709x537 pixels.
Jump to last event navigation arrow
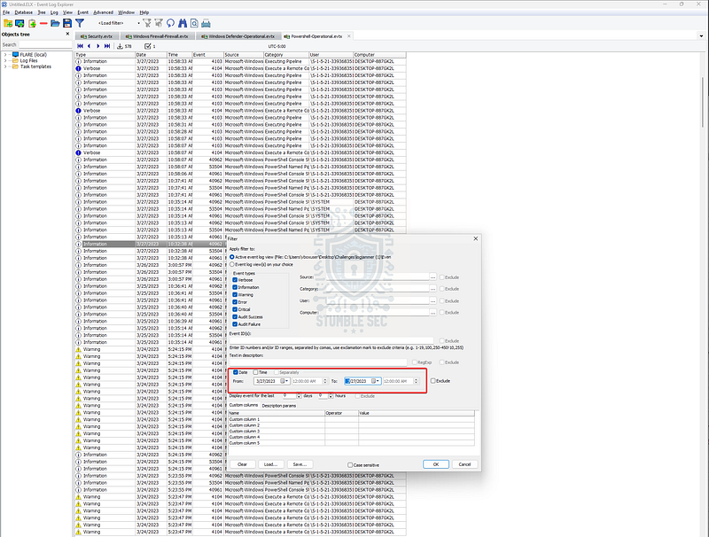point(107,46)
